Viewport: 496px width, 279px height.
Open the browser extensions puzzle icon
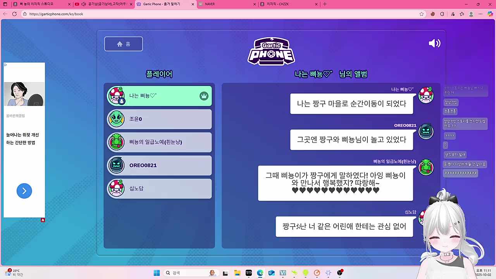pos(442,14)
